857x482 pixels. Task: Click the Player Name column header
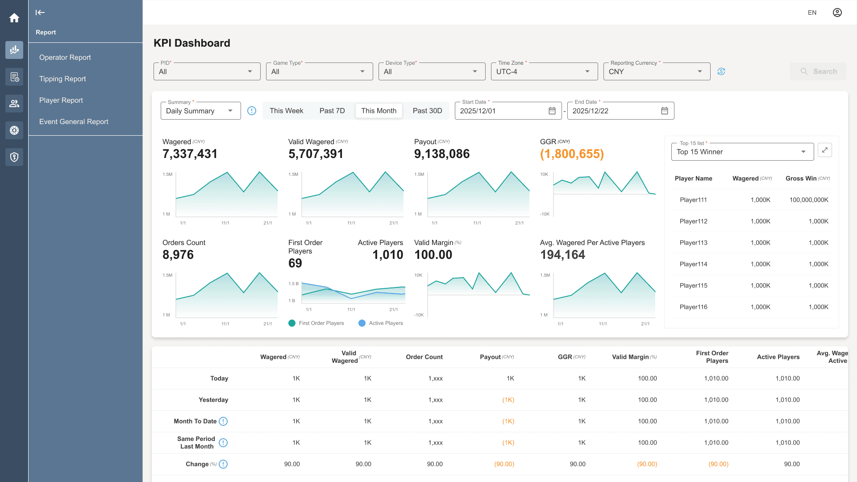coord(694,179)
